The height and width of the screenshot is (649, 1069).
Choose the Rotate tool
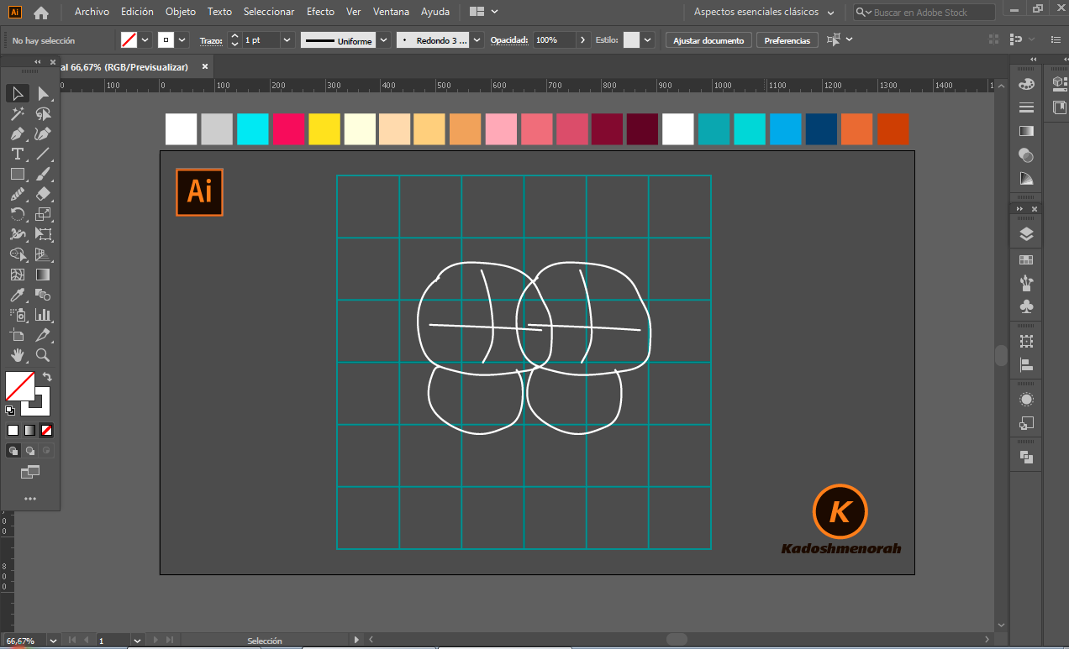pyautogui.click(x=17, y=214)
